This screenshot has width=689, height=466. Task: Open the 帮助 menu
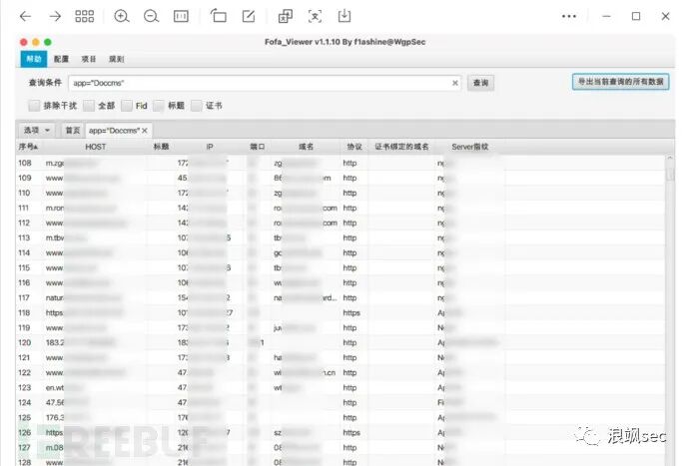pyautogui.click(x=33, y=59)
